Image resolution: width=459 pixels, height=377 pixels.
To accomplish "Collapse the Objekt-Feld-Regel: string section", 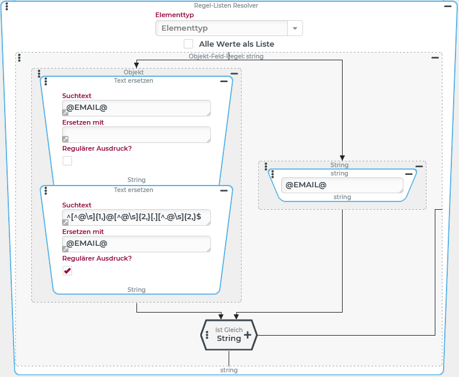I will (x=435, y=57).
